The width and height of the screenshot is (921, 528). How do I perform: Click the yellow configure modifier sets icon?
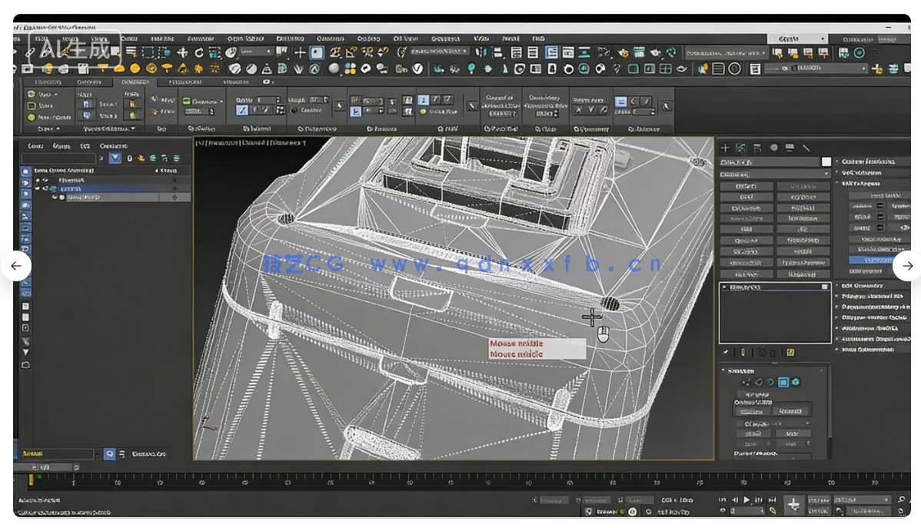coord(790,353)
